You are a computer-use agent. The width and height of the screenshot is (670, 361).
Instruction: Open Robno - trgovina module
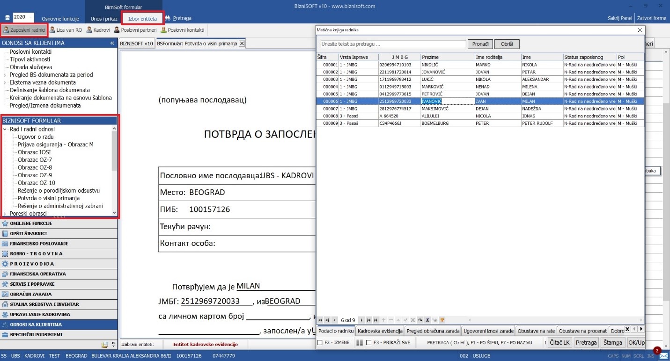[59, 253]
